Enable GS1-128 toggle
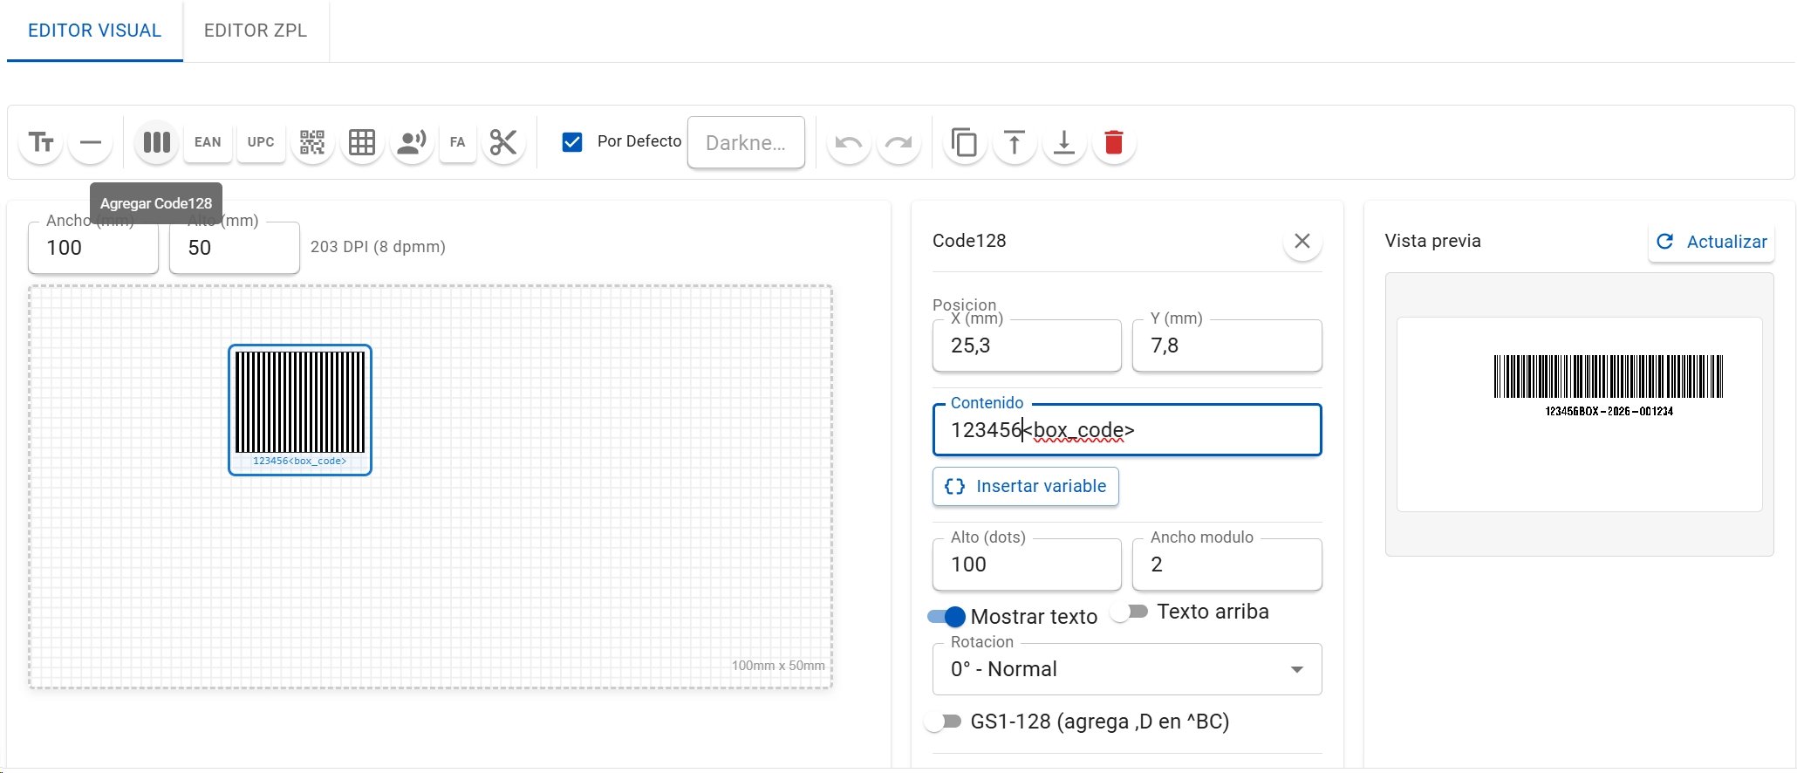 coord(943,722)
